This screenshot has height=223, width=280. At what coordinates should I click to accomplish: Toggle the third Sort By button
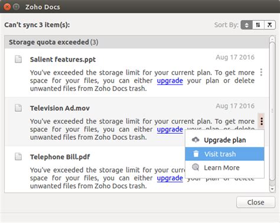tap(269, 25)
